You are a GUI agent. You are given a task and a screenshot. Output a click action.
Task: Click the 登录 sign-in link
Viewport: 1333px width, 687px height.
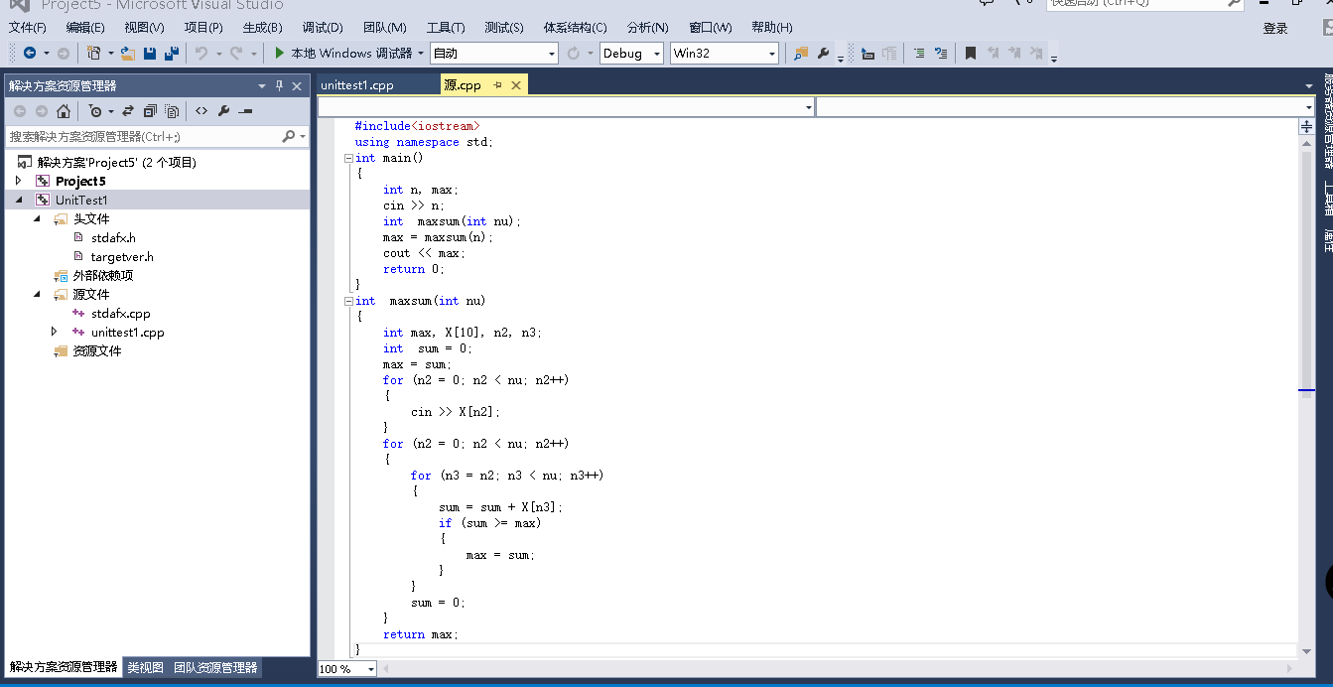[1275, 29]
